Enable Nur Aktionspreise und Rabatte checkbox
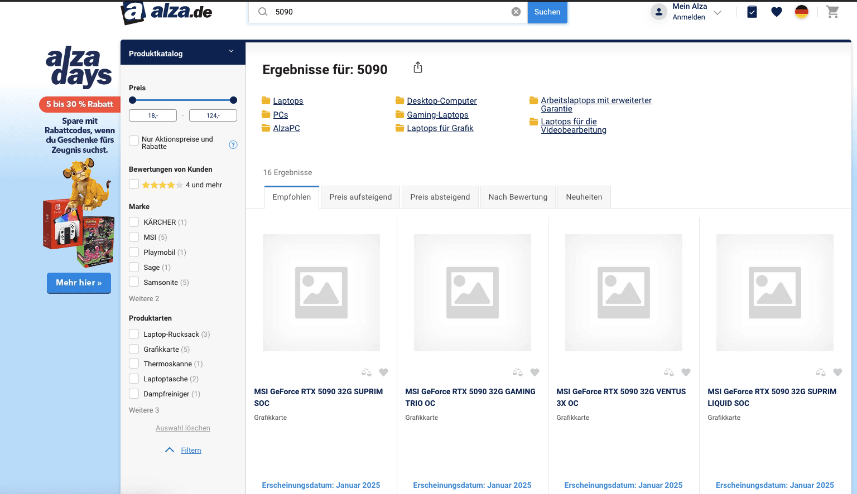The height and width of the screenshot is (494, 857). tap(134, 141)
